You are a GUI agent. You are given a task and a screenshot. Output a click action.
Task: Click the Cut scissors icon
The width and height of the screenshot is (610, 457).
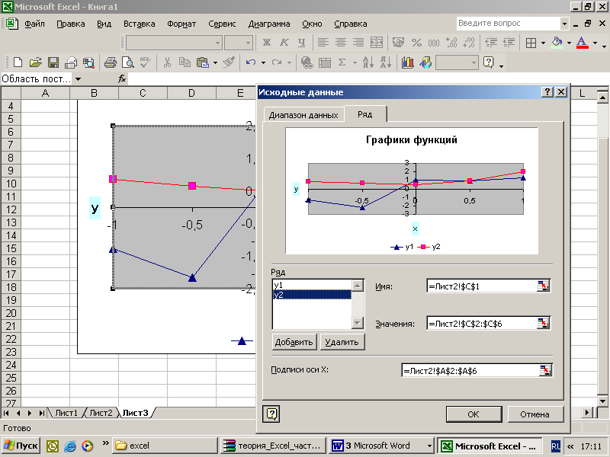coord(167,62)
